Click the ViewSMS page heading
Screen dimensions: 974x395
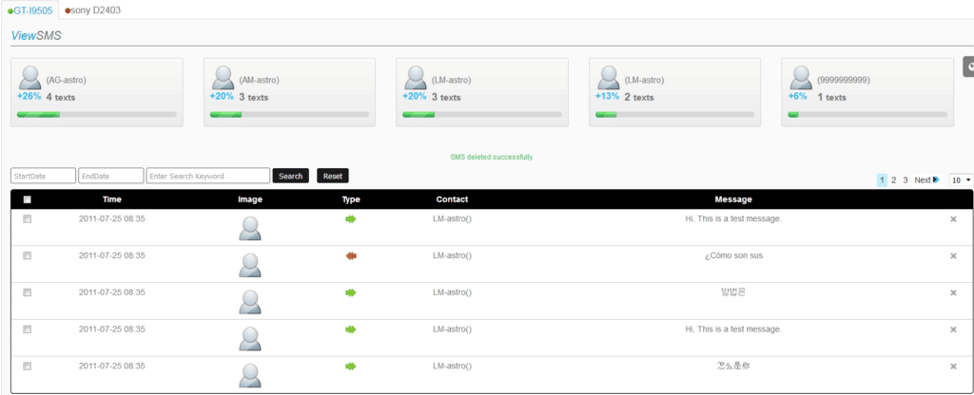[x=36, y=36]
